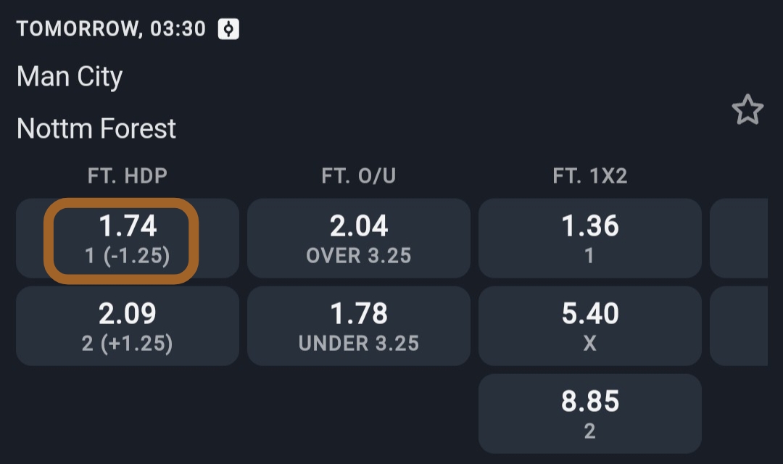783x464 pixels.
Task: Select Man City -1.25 handicap at 1.74
Action: [128, 239]
